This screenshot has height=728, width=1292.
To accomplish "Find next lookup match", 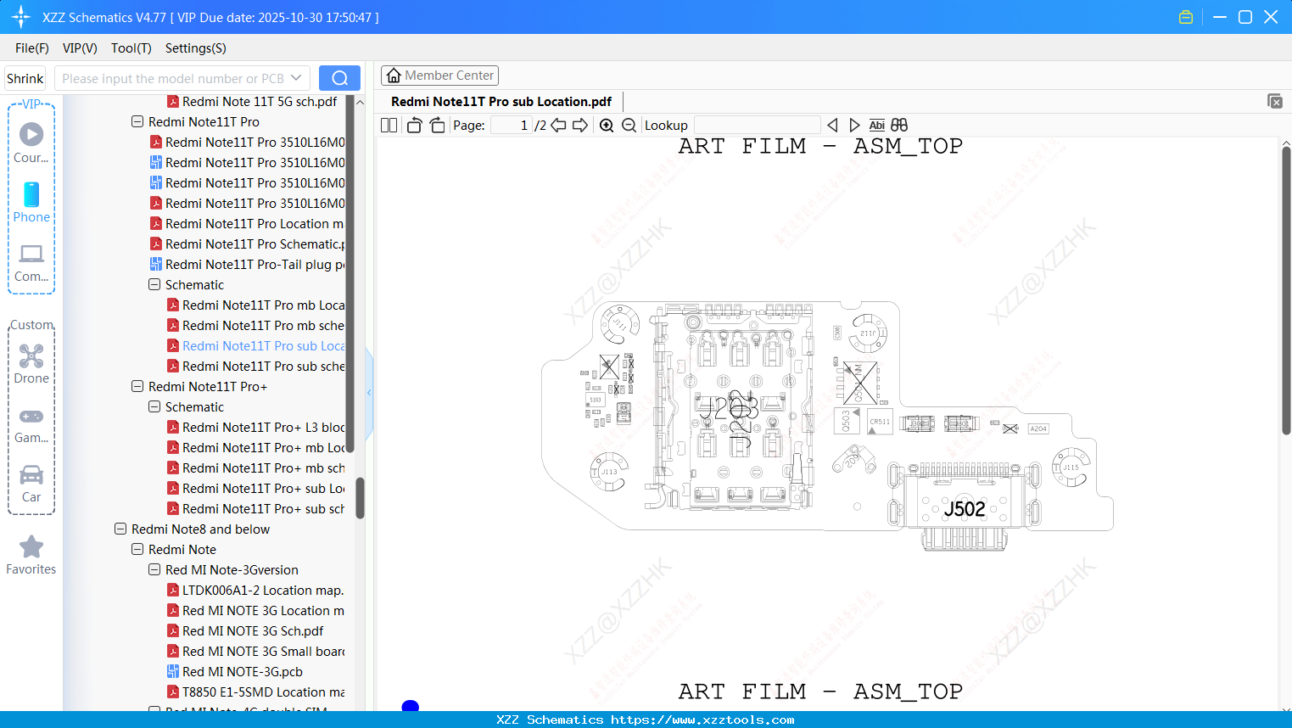I will (854, 126).
